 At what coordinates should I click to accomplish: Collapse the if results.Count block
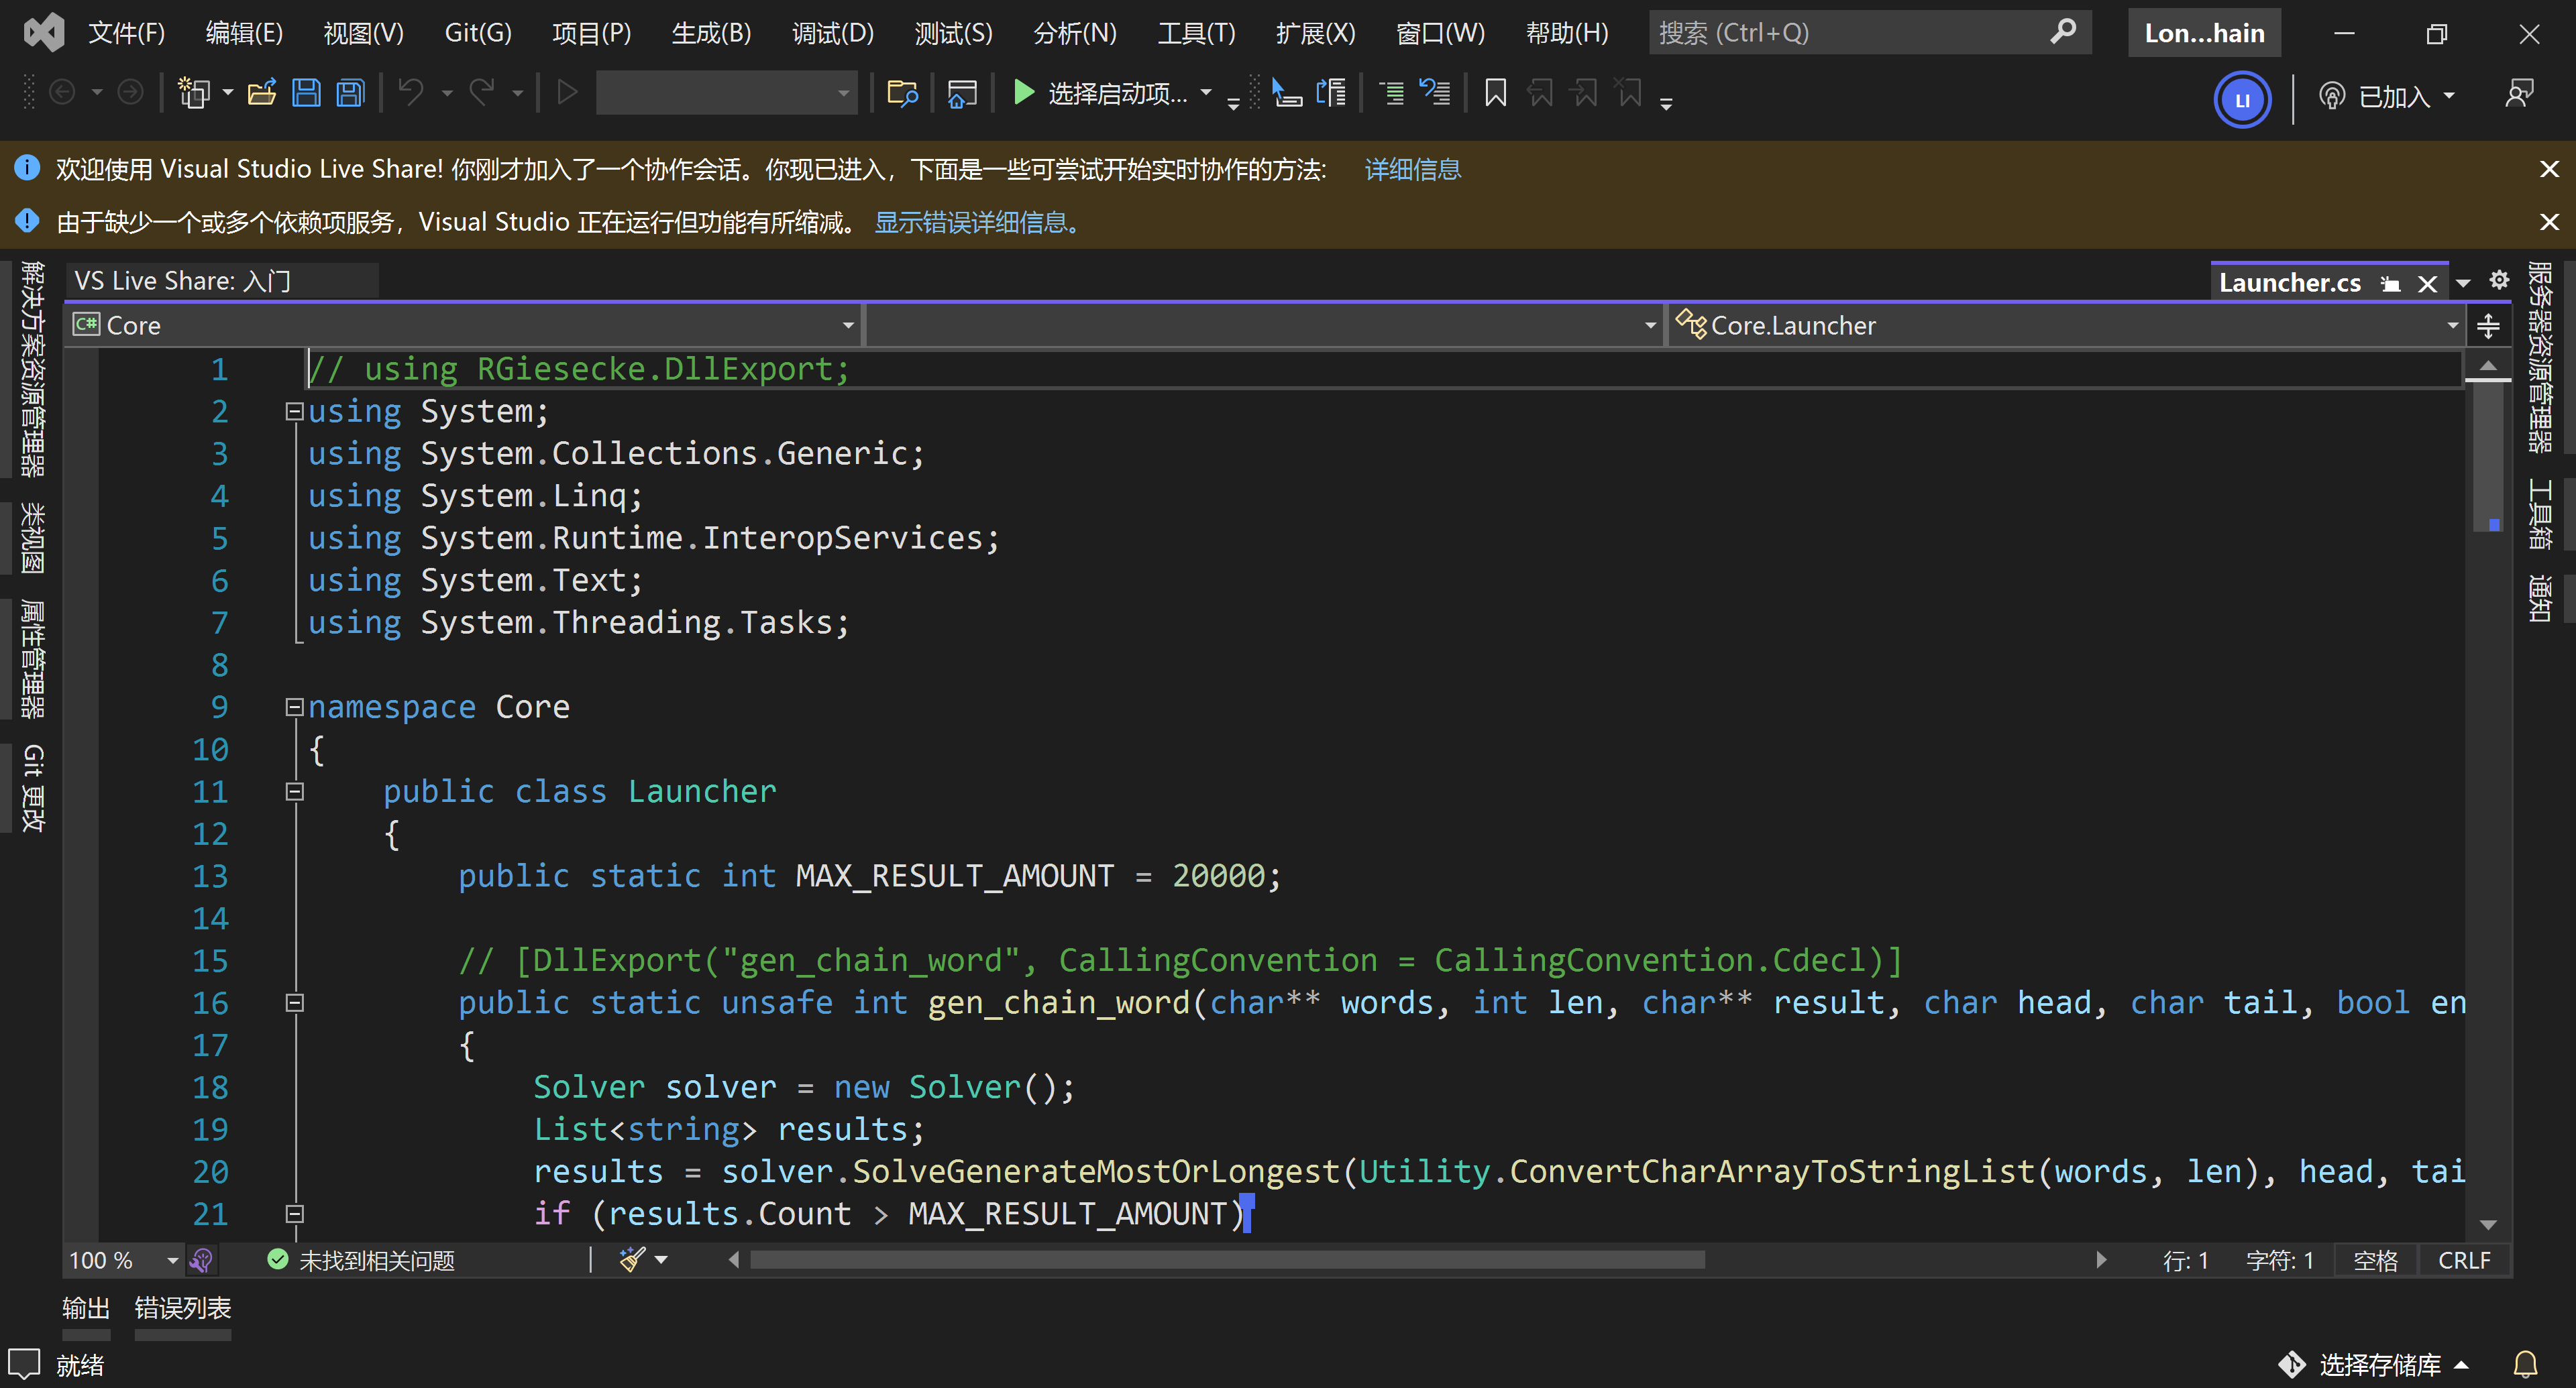point(294,1213)
